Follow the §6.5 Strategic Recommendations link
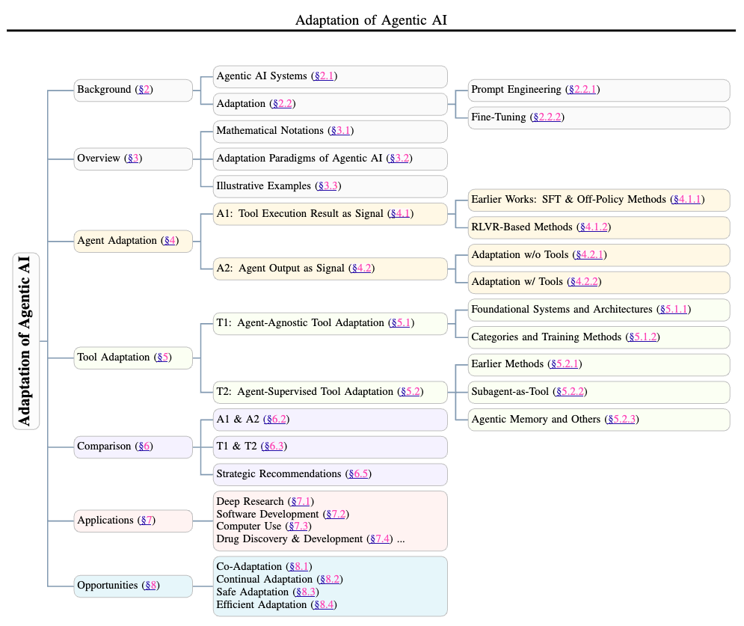 click(359, 474)
